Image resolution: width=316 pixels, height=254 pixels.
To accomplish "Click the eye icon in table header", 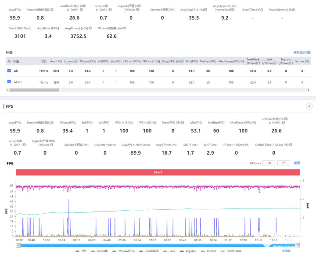I will coord(9,62).
